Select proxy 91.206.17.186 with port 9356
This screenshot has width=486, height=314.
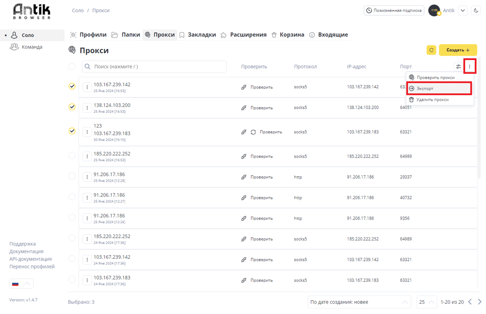(x=72, y=218)
